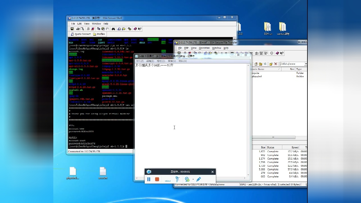Viewport: 361px width, 203px height.
Task: Click Save icon in SSH Secure Shell toolbar
Action: [x=72, y=29]
